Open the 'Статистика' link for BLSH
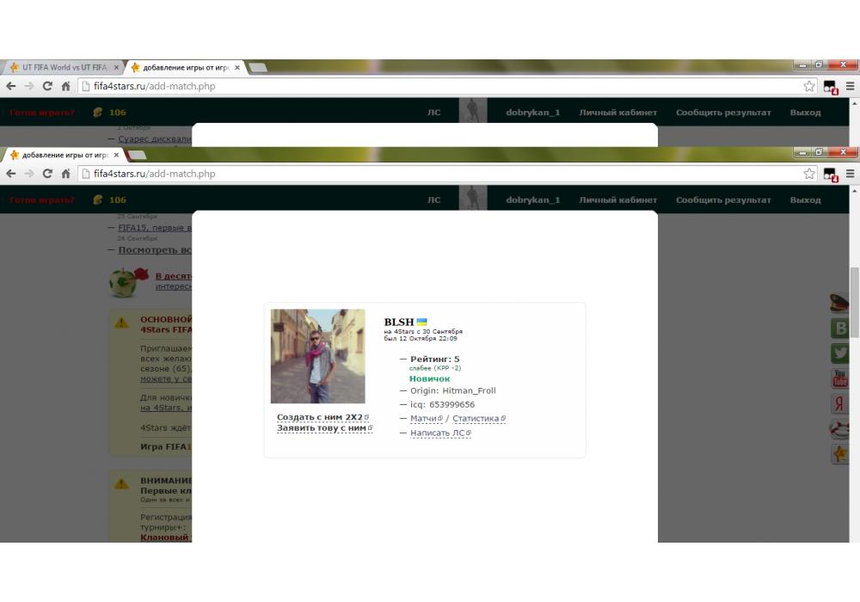 pyautogui.click(x=476, y=419)
